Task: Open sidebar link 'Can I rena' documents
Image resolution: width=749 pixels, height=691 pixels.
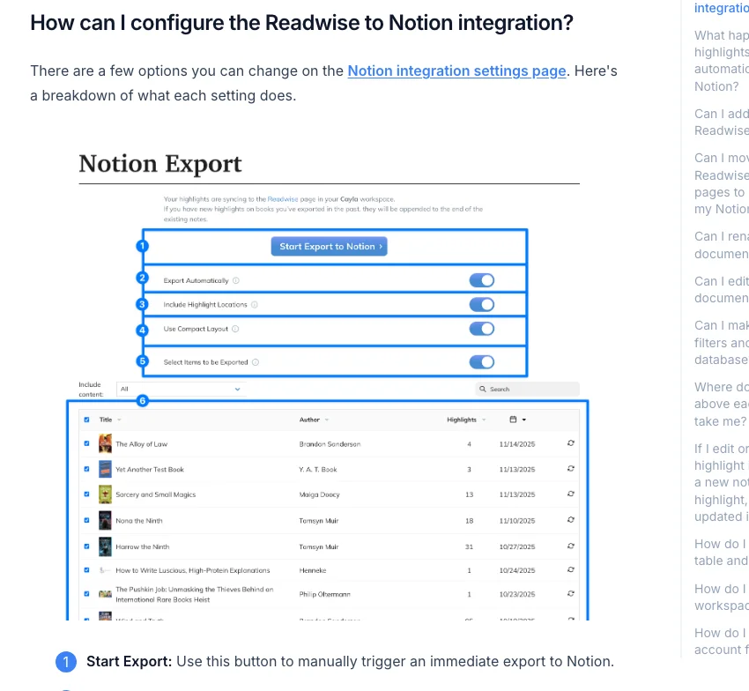Action: tap(722, 245)
